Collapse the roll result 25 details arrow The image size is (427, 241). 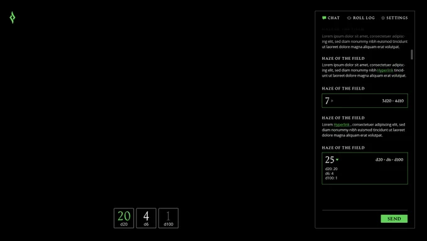(x=337, y=160)
